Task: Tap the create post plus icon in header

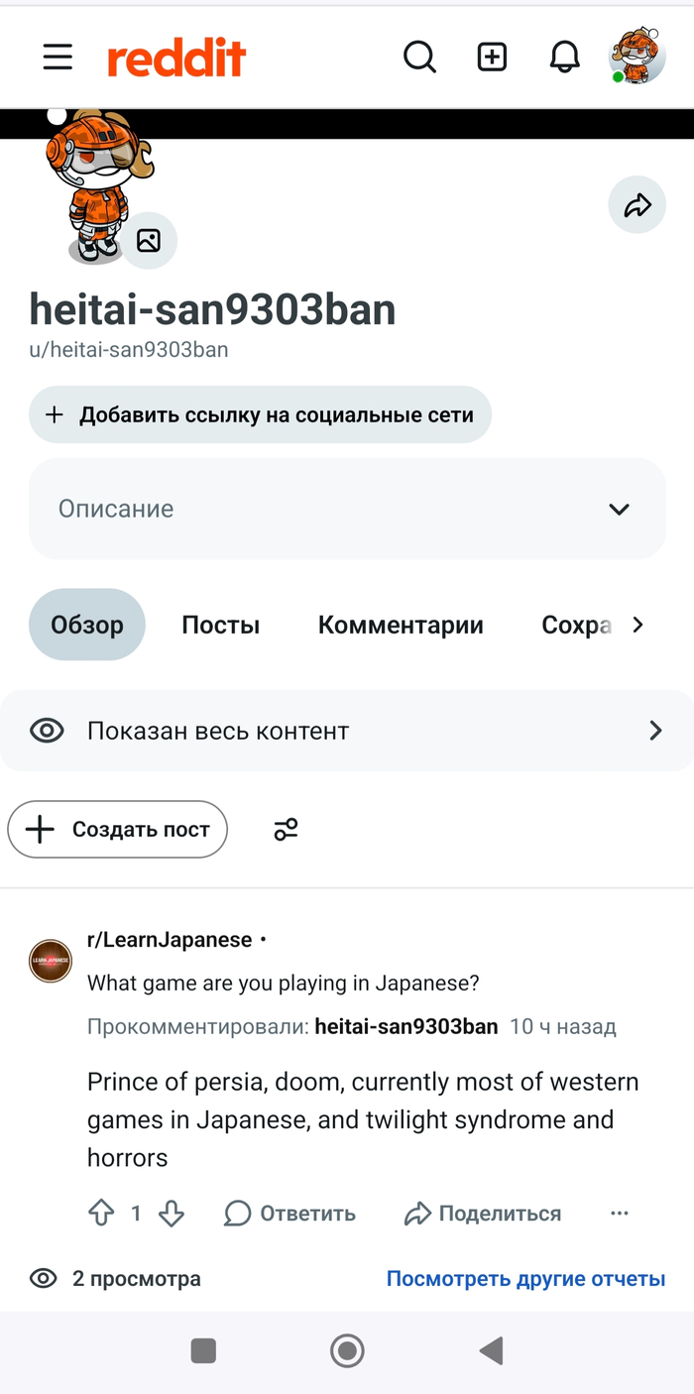Action: point(492,58)
